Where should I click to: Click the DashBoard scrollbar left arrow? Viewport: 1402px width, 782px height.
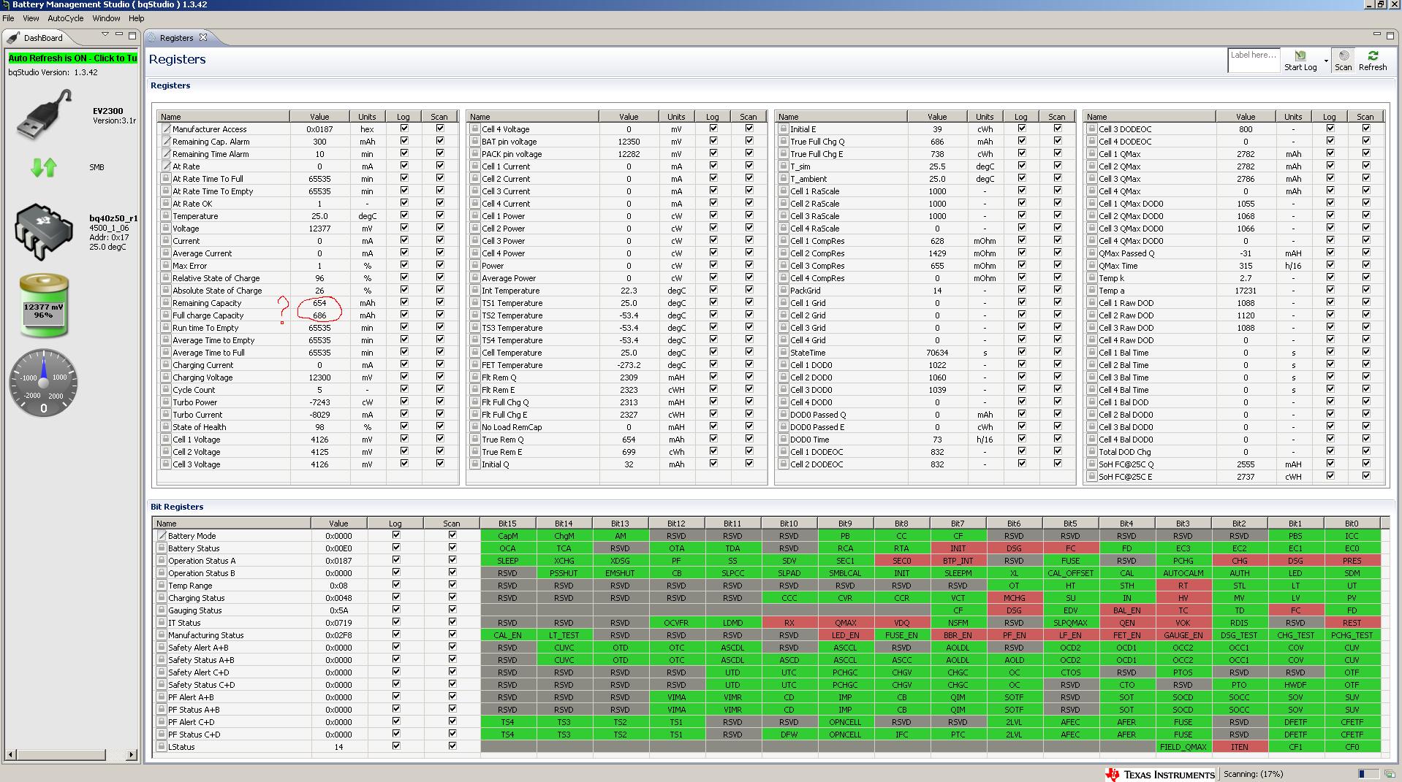point(10,754)
